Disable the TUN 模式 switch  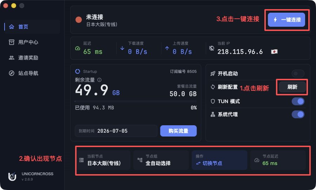point(298,101)
